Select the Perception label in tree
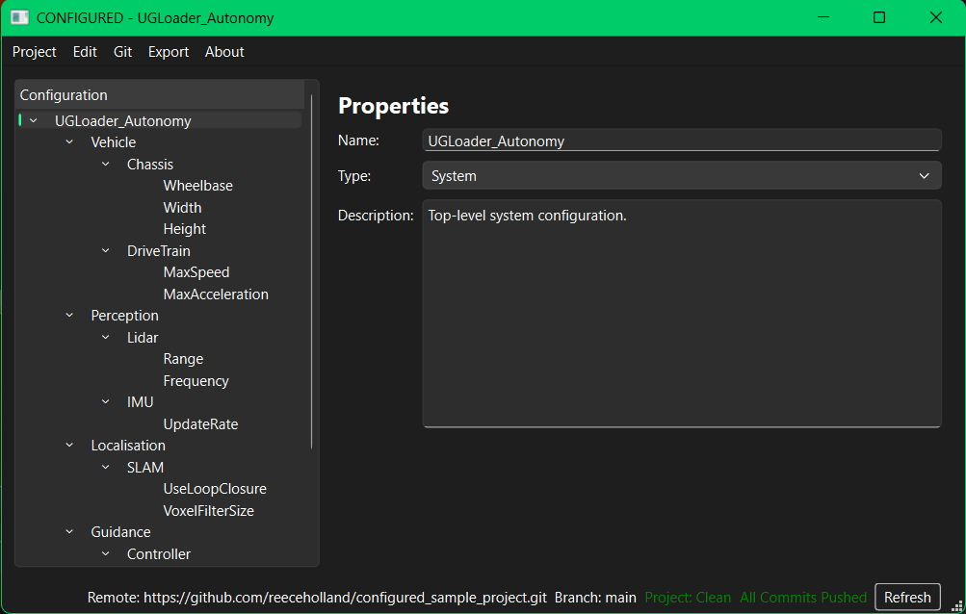This screenshot has height=614, width=966. pos(124,316)
